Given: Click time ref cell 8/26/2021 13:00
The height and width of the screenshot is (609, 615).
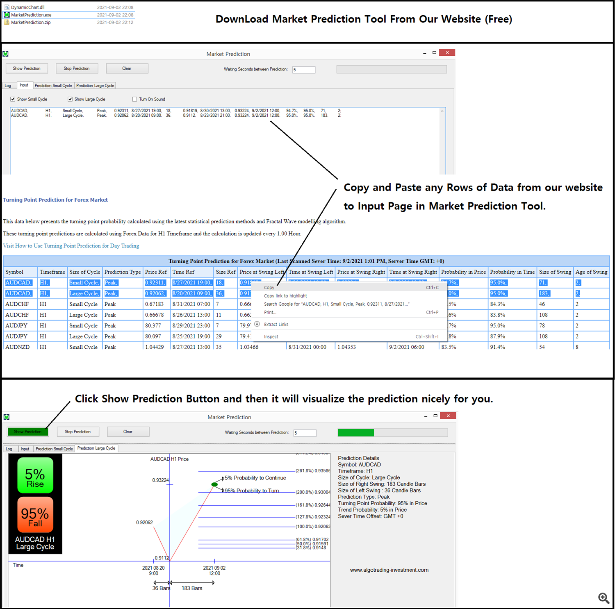Looking at the screenshot, I should 191,315.
